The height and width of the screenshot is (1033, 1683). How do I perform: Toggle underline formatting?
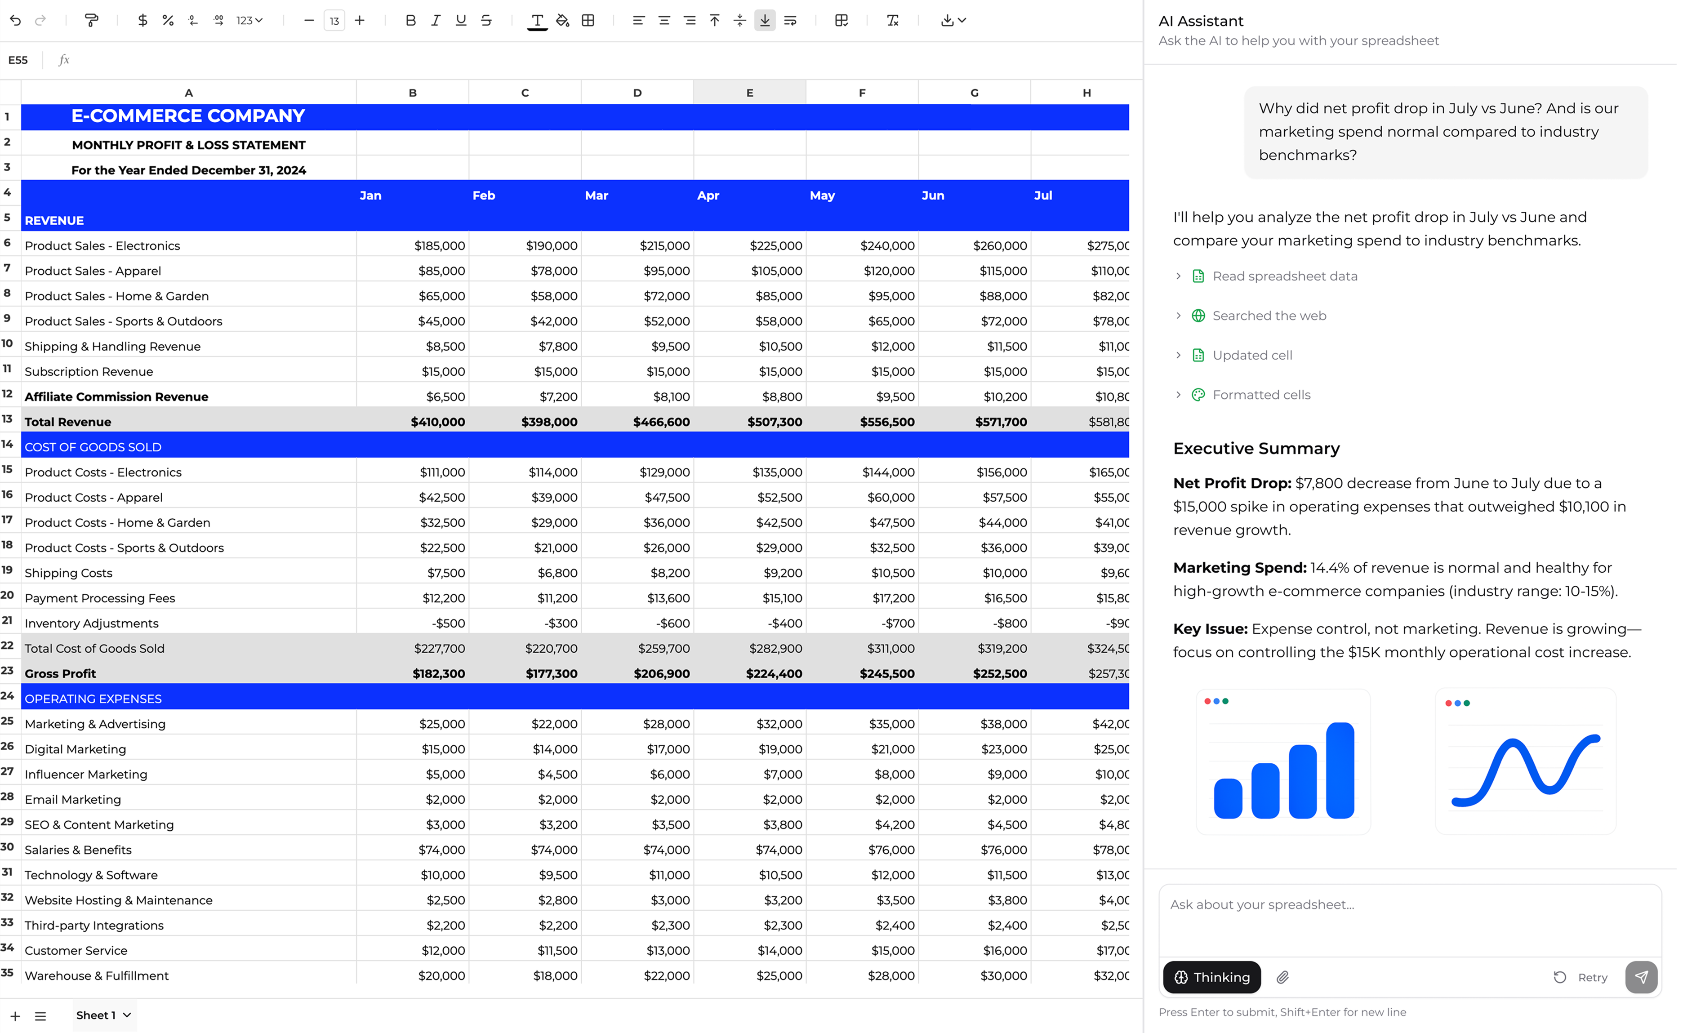461,21
